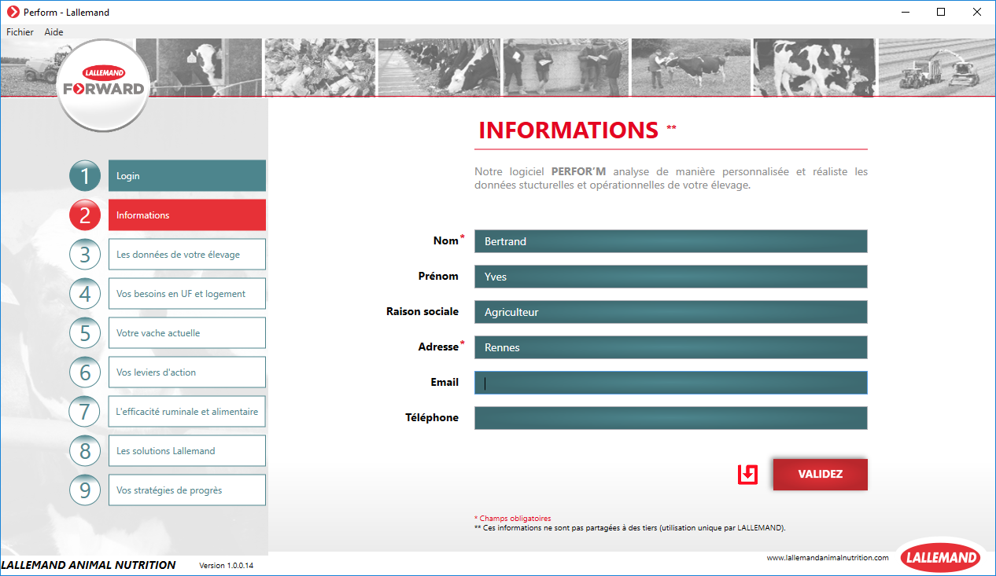
Task: Minimize the Perform window
Action: coord(905,13)
